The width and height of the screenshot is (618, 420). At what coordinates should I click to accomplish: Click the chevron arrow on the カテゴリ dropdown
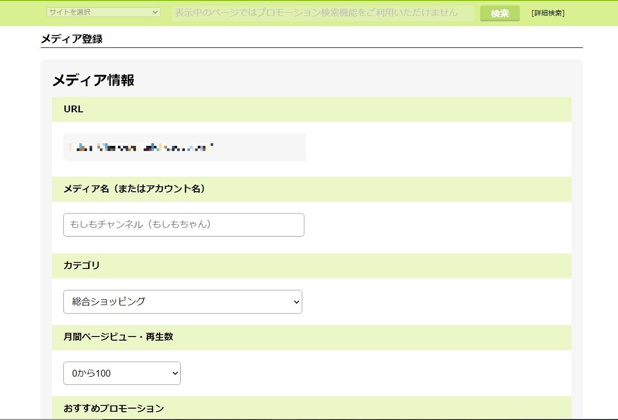coord(296,301)
